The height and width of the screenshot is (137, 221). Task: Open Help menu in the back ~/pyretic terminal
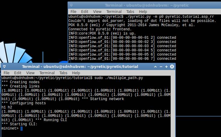click(x=143, y=11)
